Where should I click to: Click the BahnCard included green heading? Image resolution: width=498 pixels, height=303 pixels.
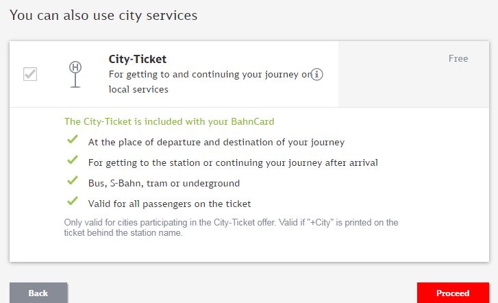[169, 122]
